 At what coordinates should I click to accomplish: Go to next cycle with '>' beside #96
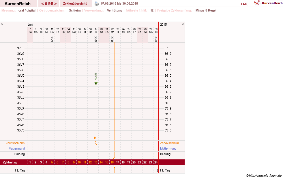[55, 4]
